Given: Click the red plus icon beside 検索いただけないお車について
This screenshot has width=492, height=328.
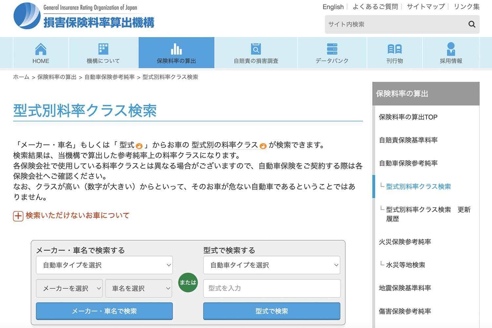Looking at the screenshot, I should (18, 216).
